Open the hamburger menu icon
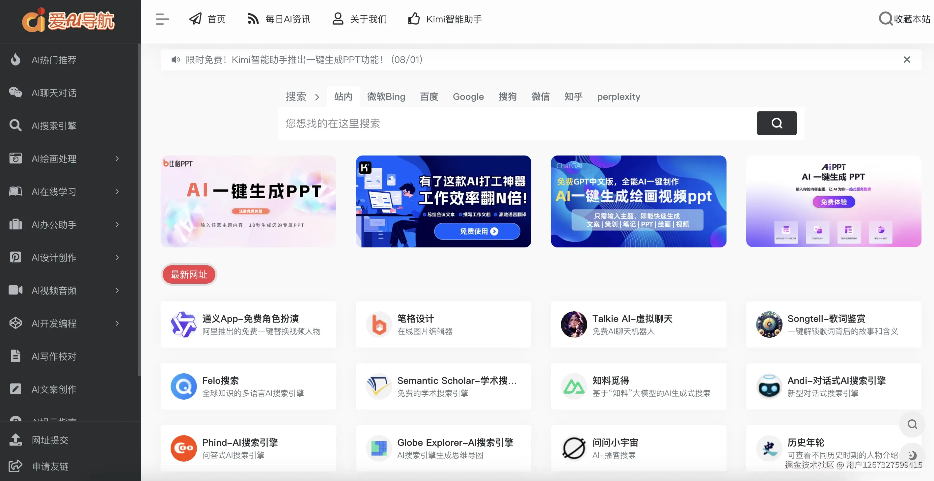The height and width of the screenshot is (481, 934). (x=162, y=19)
